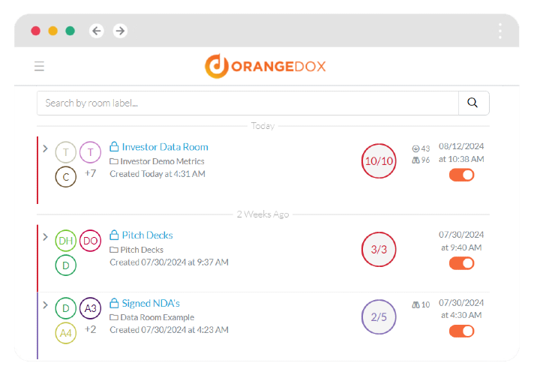The image size is (534, 375).
Task: Click 'Created 07/30/2024 at 9:37 AM' text
Action: pos(169,262)
